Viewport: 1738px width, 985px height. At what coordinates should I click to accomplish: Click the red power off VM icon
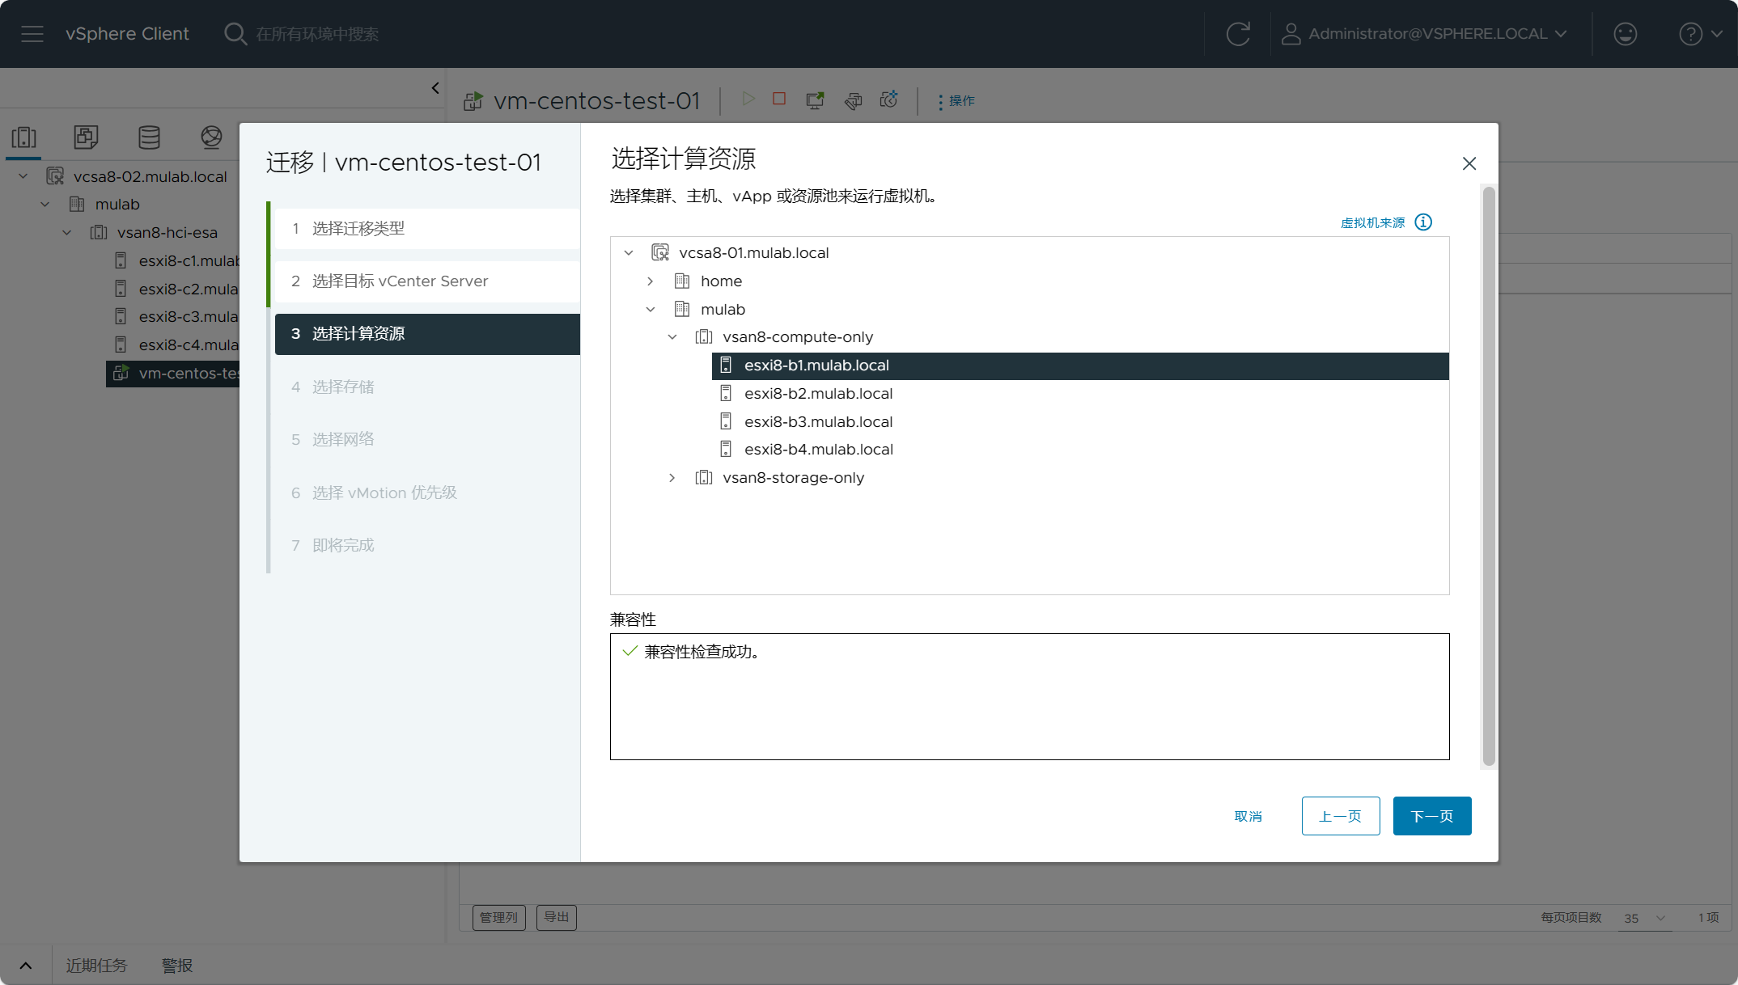point(779,99)
